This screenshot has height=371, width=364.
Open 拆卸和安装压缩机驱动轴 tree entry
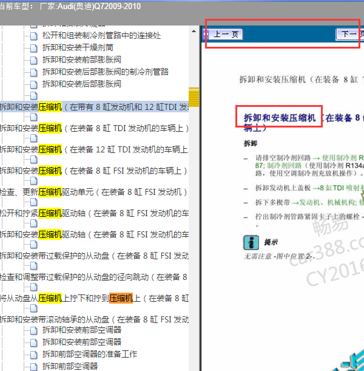point(94,234)
